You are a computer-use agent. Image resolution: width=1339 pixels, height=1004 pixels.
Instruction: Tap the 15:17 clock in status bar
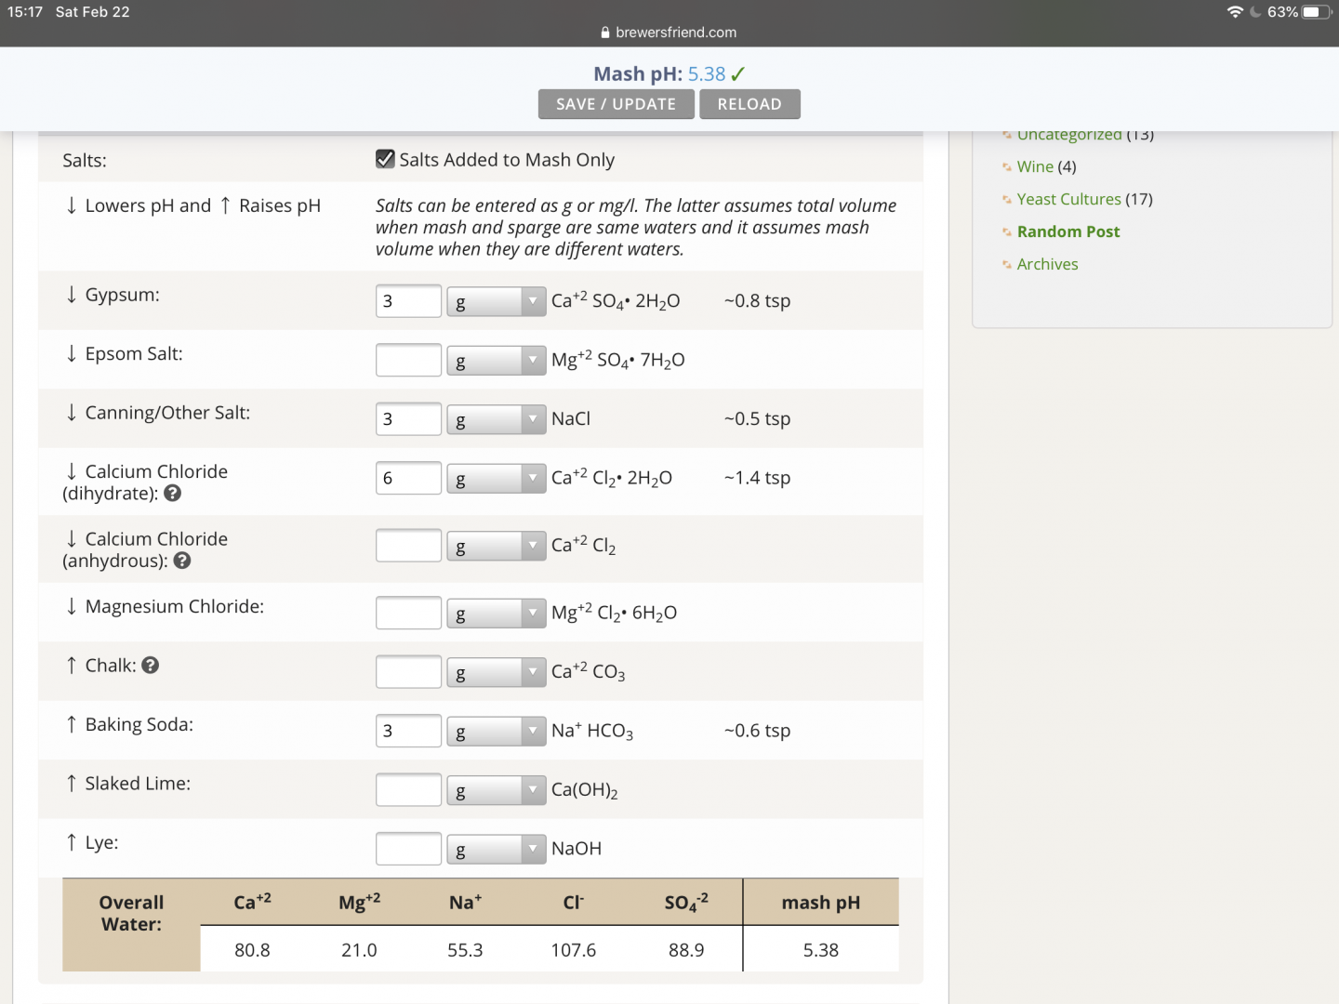pos(25,12)
